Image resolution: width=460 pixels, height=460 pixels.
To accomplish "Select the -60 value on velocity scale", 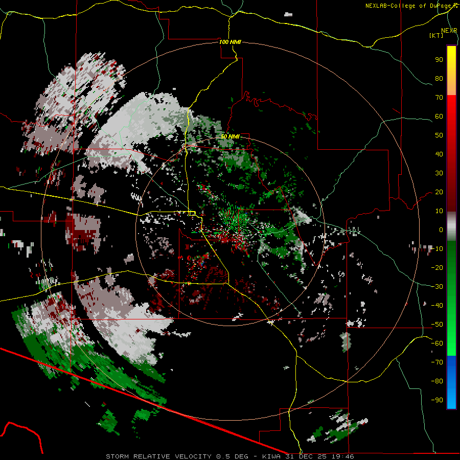I will pyautogui.click(x=437, y=343).
